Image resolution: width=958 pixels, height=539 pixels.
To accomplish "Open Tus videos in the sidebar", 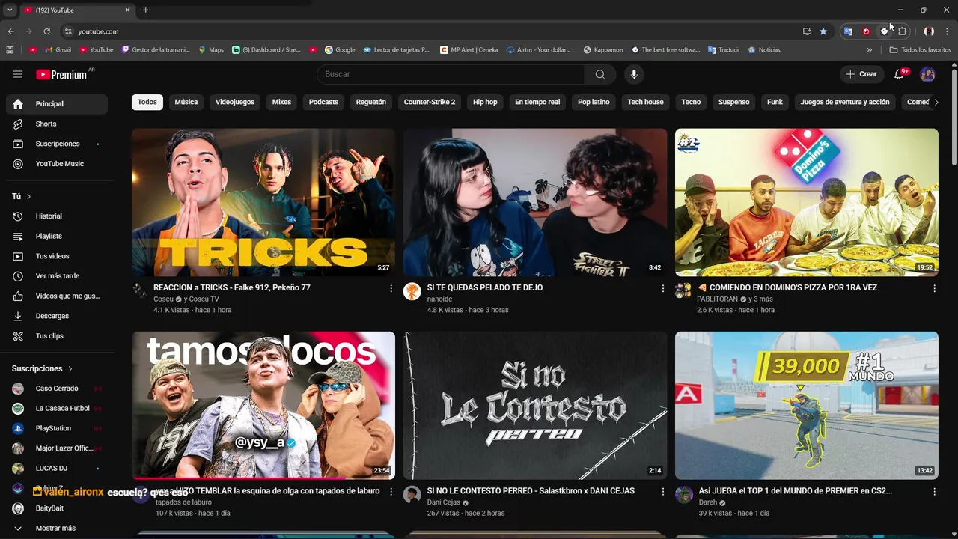I will [x=57, y=256].
